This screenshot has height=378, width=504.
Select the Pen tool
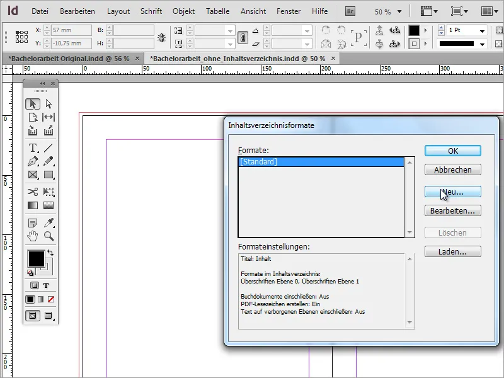[x=33, y=161]
